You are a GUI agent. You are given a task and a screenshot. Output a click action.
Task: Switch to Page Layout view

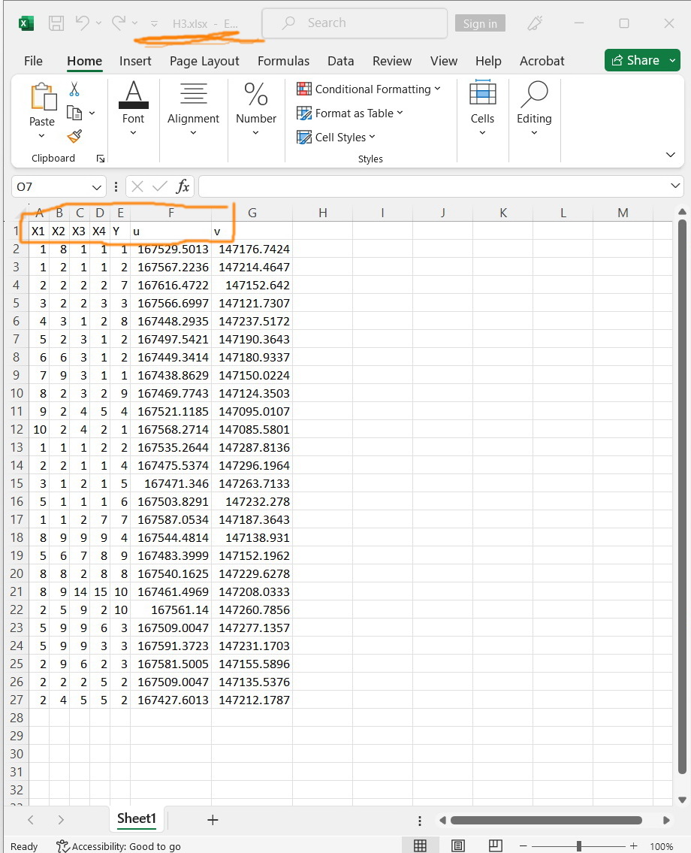[458, 845]
